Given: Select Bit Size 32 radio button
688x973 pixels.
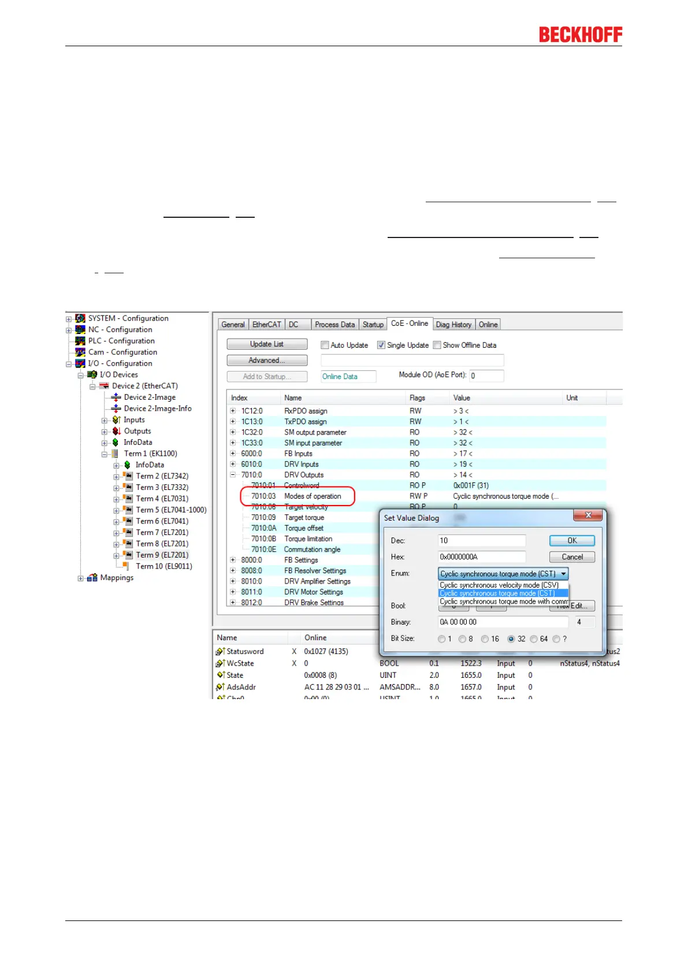Looking at the screenshot, I should [x=511, y=639].
